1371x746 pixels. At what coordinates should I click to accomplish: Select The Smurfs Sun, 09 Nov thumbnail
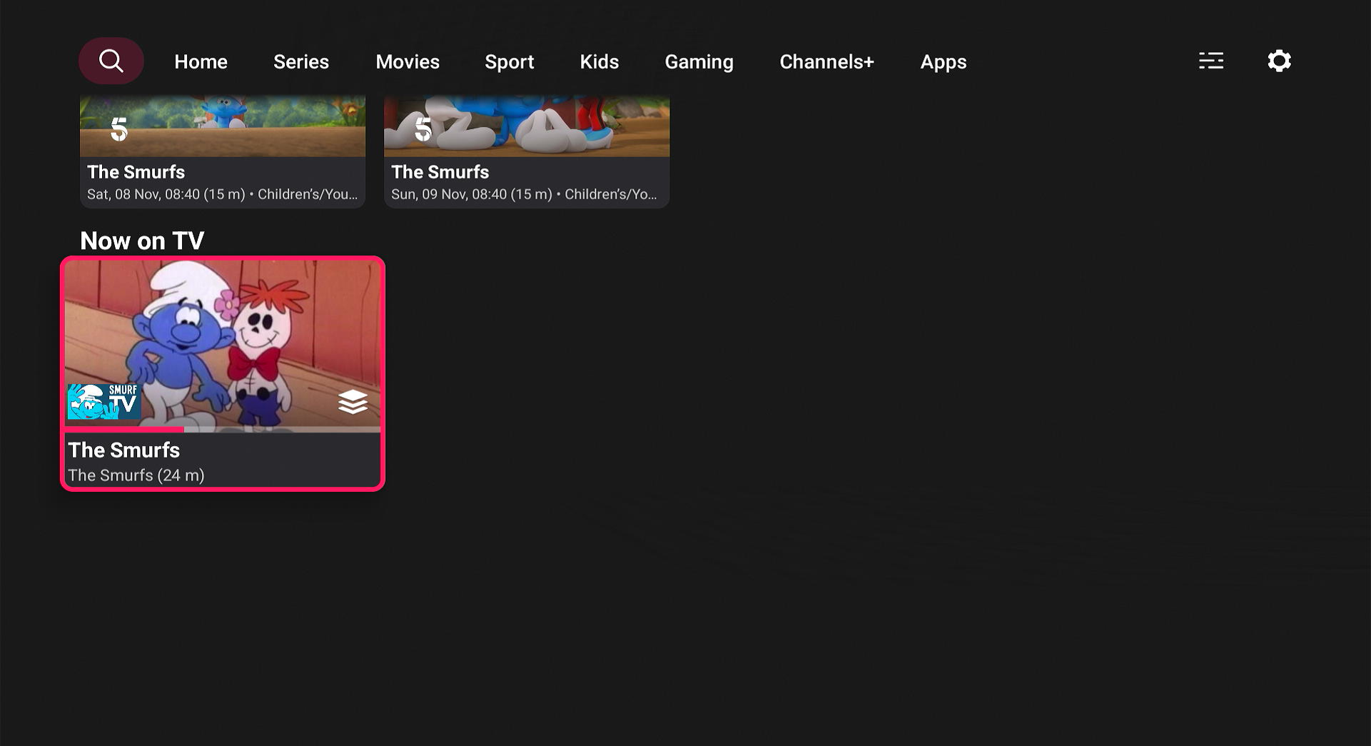(x=527, y=126)
